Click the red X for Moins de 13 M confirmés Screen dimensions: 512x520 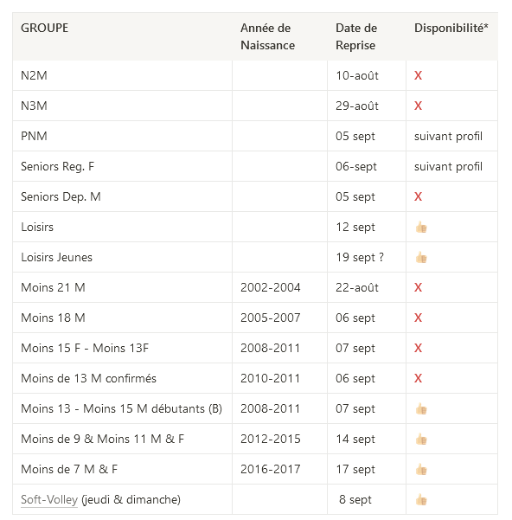418,378
